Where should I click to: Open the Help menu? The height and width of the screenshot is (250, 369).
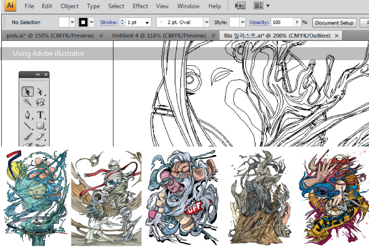click(215, 6)
